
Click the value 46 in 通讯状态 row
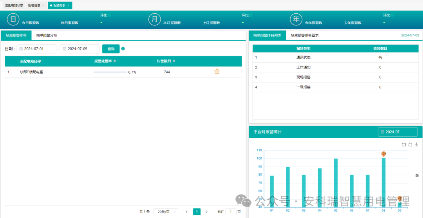click(380, 58)
